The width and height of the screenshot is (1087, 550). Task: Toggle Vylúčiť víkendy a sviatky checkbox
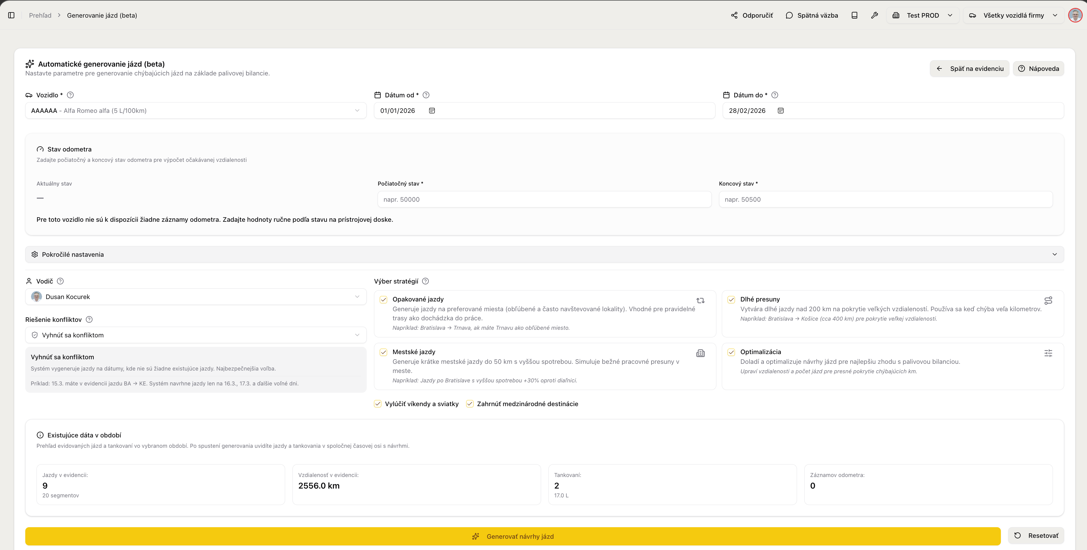[378, 404]
